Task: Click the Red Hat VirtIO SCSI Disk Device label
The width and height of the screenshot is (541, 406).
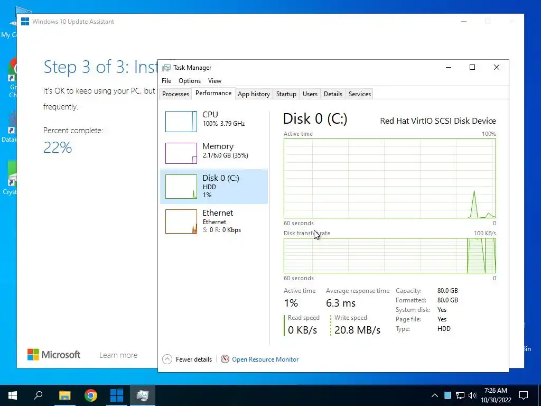Action: point(438,121)
